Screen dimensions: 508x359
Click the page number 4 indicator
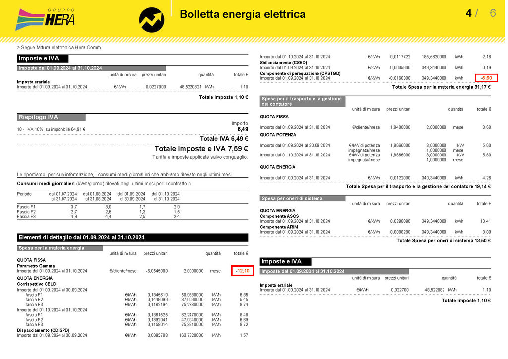[468, 13]
